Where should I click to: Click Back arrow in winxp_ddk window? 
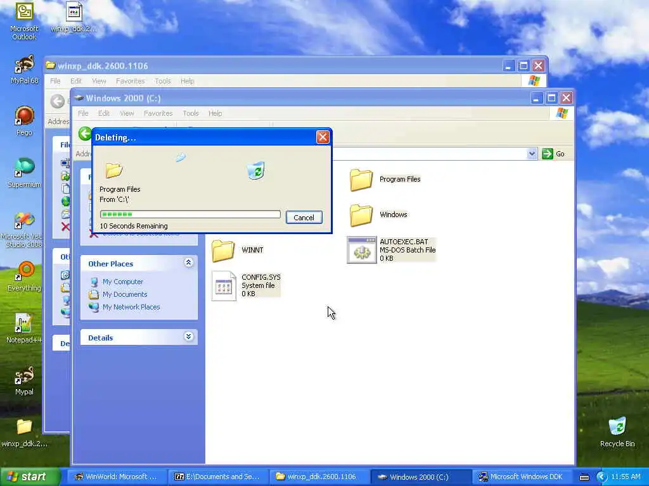(58, 101)
